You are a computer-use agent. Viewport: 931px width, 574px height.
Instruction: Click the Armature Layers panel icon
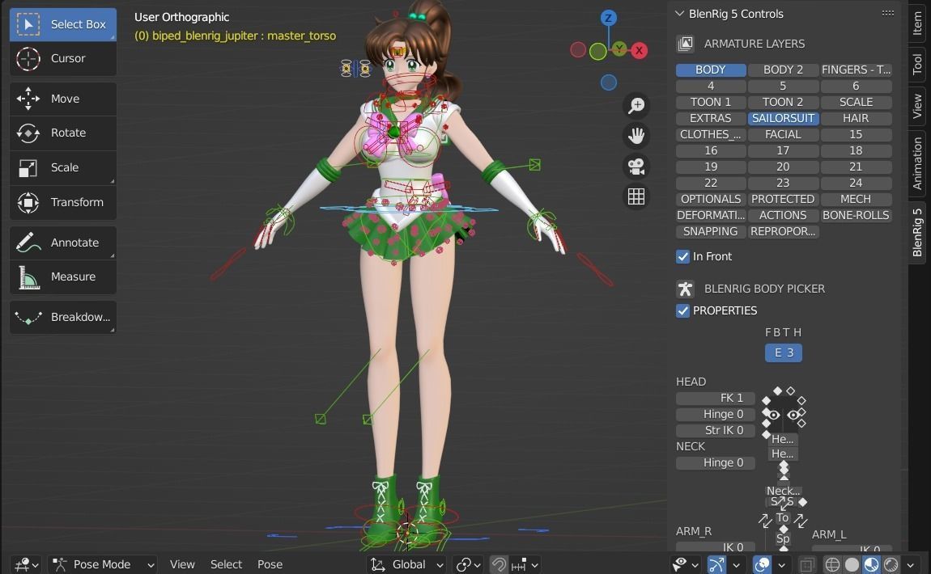(x=685, y=44)
